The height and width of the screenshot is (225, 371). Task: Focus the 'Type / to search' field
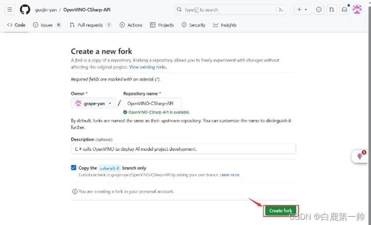point(231,10)
